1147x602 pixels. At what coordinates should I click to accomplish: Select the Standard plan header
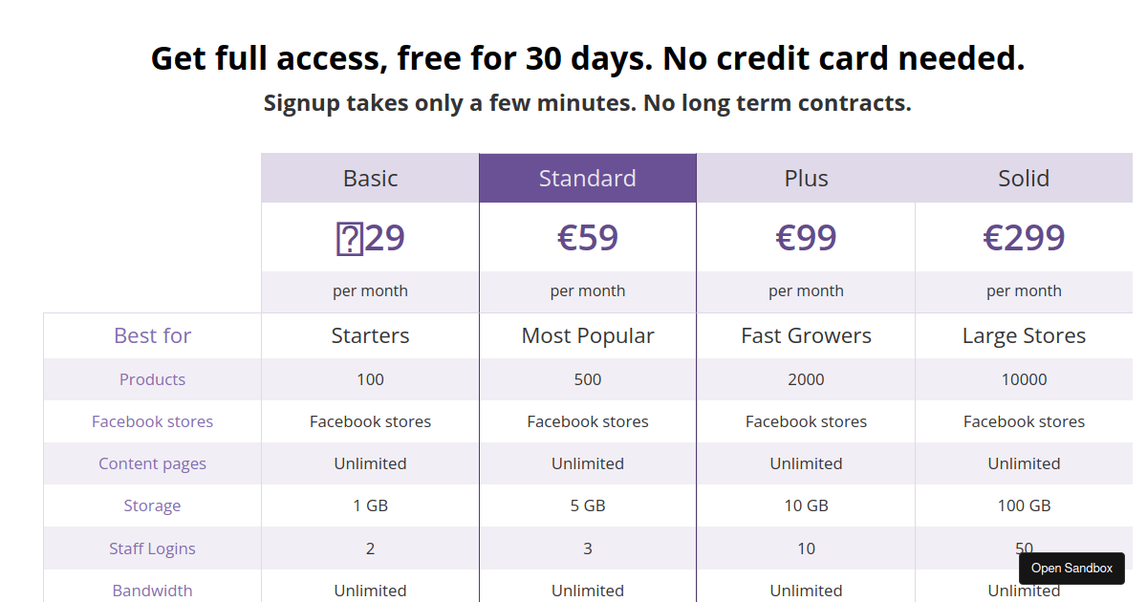pyautogui.click(x=587, y=179)
